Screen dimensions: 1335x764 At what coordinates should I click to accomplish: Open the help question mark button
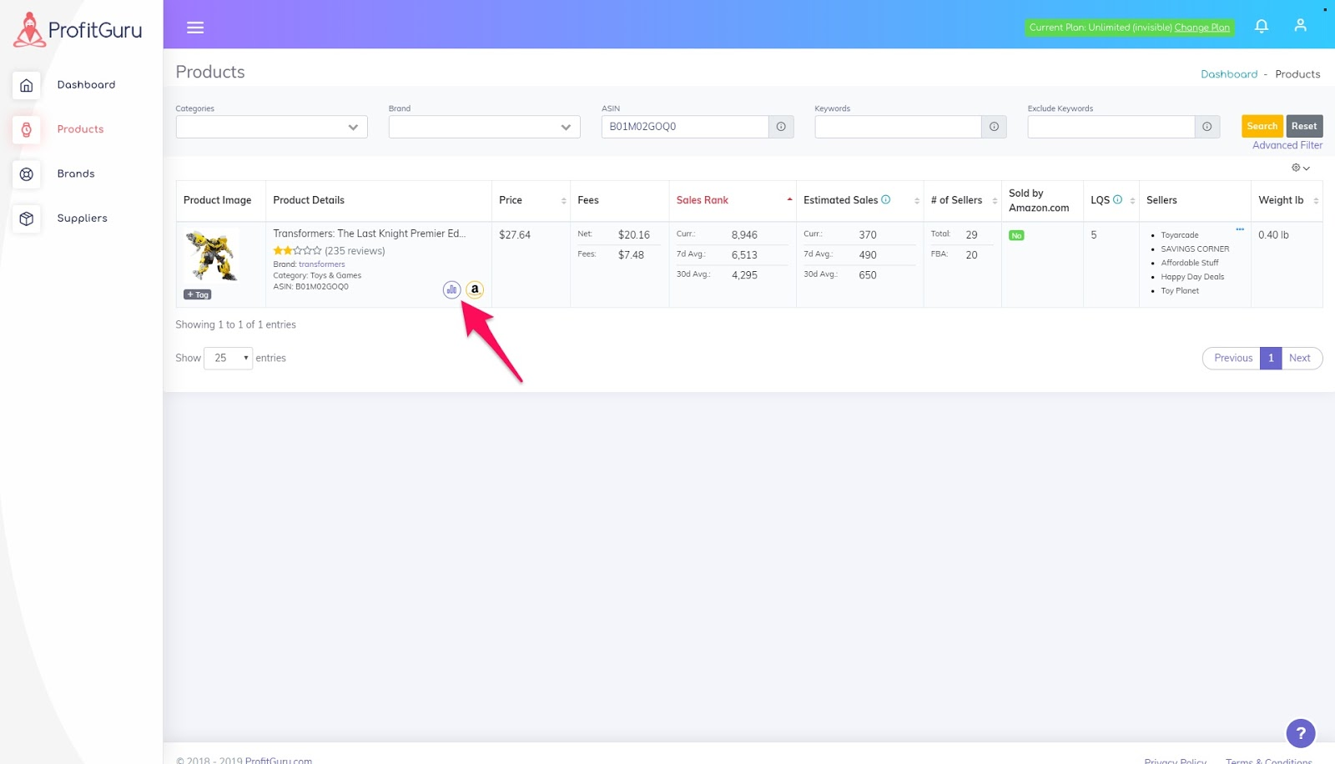[x=1301, y=733]
